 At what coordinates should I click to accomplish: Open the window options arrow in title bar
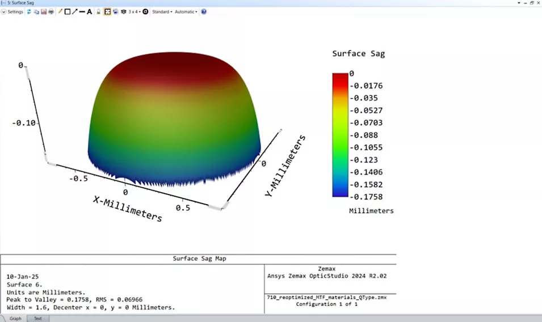pos(519,3)
